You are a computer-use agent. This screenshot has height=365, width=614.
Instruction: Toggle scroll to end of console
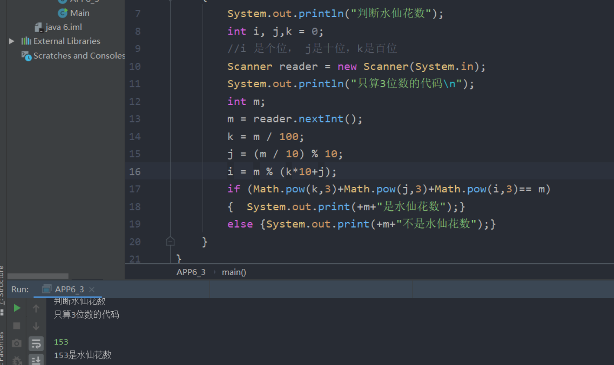coord(36,360)
